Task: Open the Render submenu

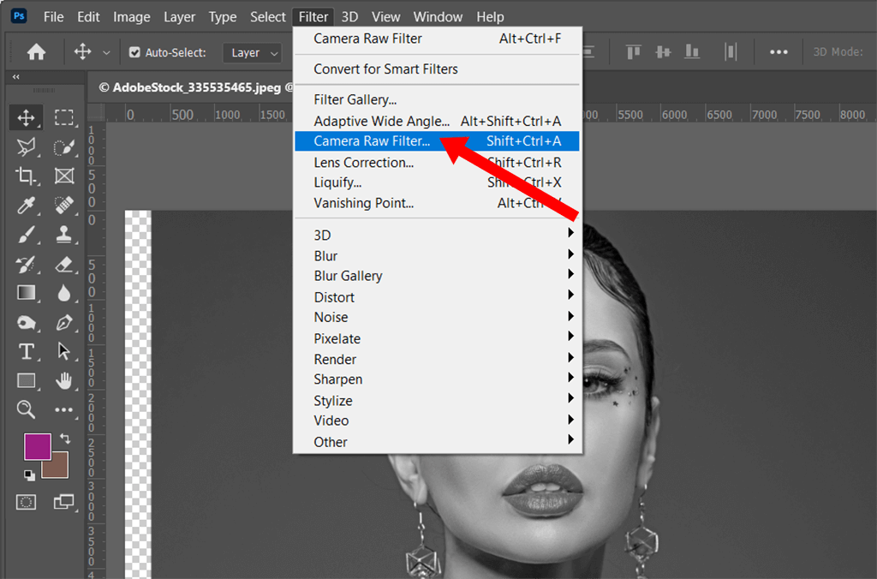Action: coord(438,359)
